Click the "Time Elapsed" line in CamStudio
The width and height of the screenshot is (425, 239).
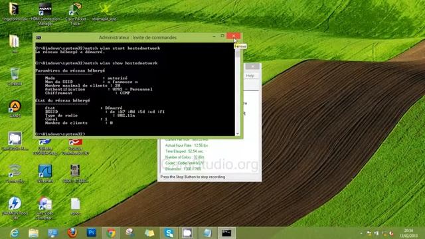click(185, 151)
